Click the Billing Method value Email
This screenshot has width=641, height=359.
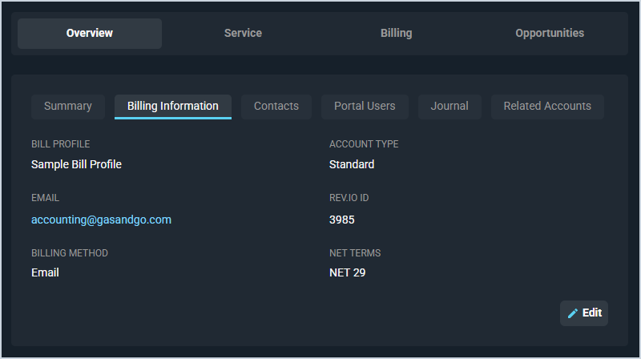click(x=45, y=272)
